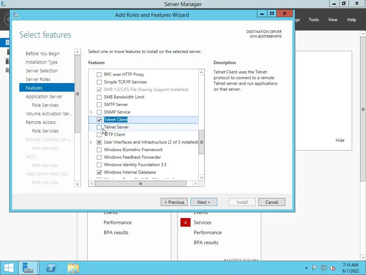
Task: Click the Action Center flag tray icon
Action: tap(315, 268)
